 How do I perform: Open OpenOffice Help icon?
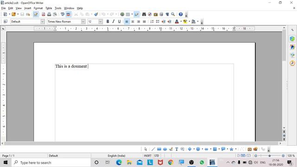(x=181, y=14)
